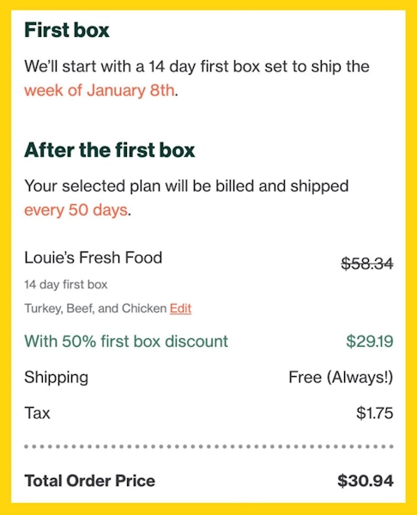The image size is (417, 515).
Task: Click the discounted $29.19 price
Action: (370, 341)
